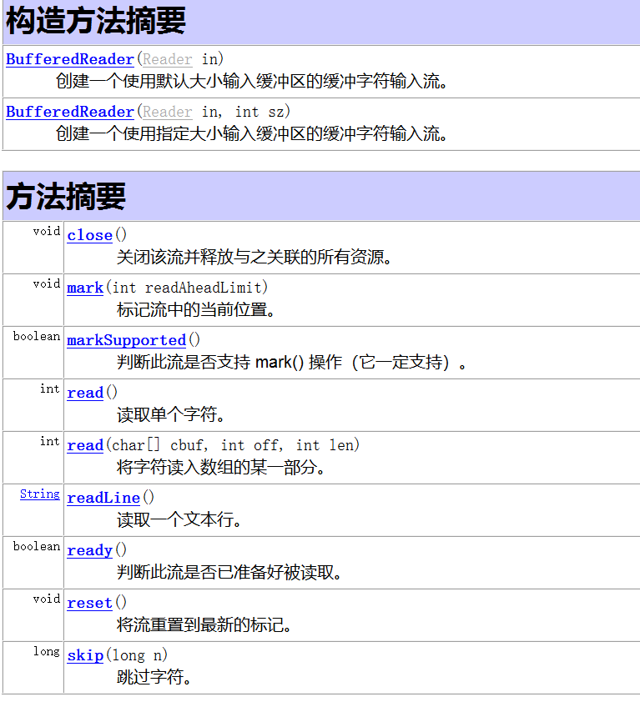Open the markSupported method link
The height and width of the screenshot is (702, 640).
(x=126, y=340)
